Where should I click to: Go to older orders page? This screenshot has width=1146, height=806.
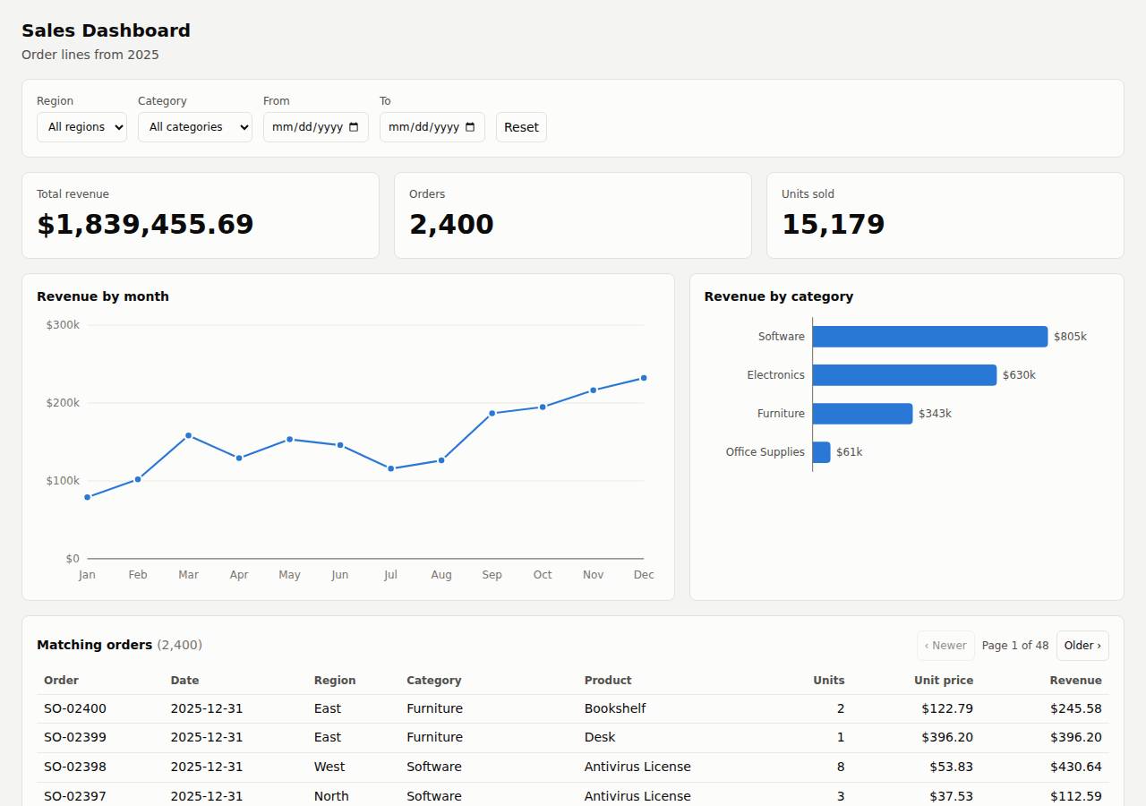1082,646
